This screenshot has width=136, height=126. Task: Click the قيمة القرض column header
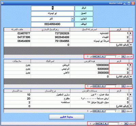[90, 61]
